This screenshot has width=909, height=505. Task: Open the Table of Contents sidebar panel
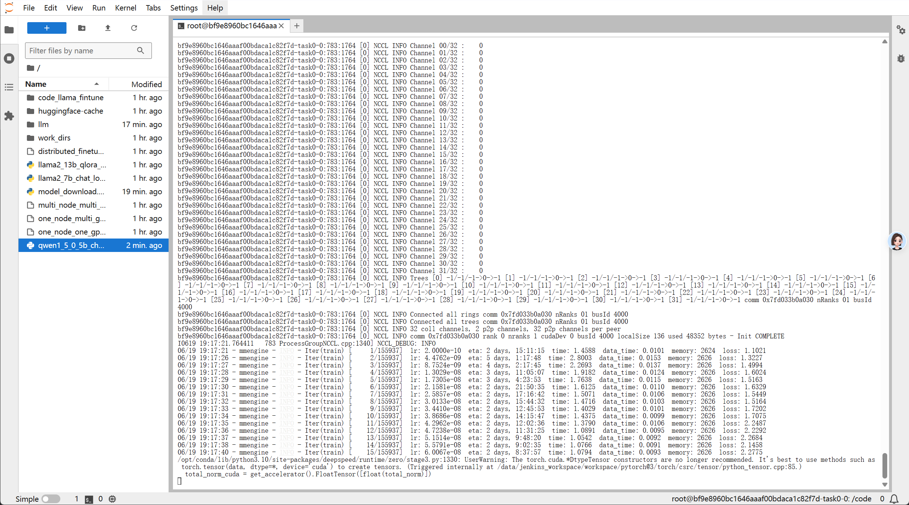coord(9,87)
